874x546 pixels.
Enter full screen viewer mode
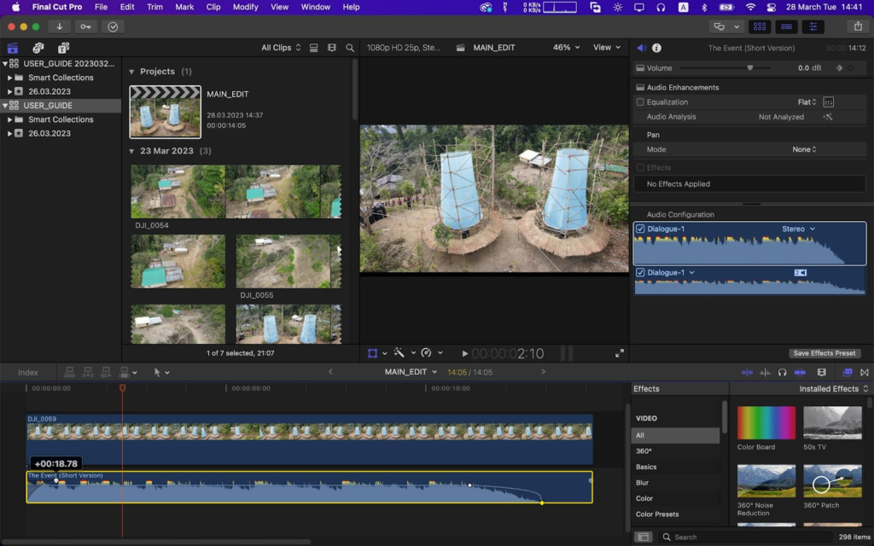[620, 353]
